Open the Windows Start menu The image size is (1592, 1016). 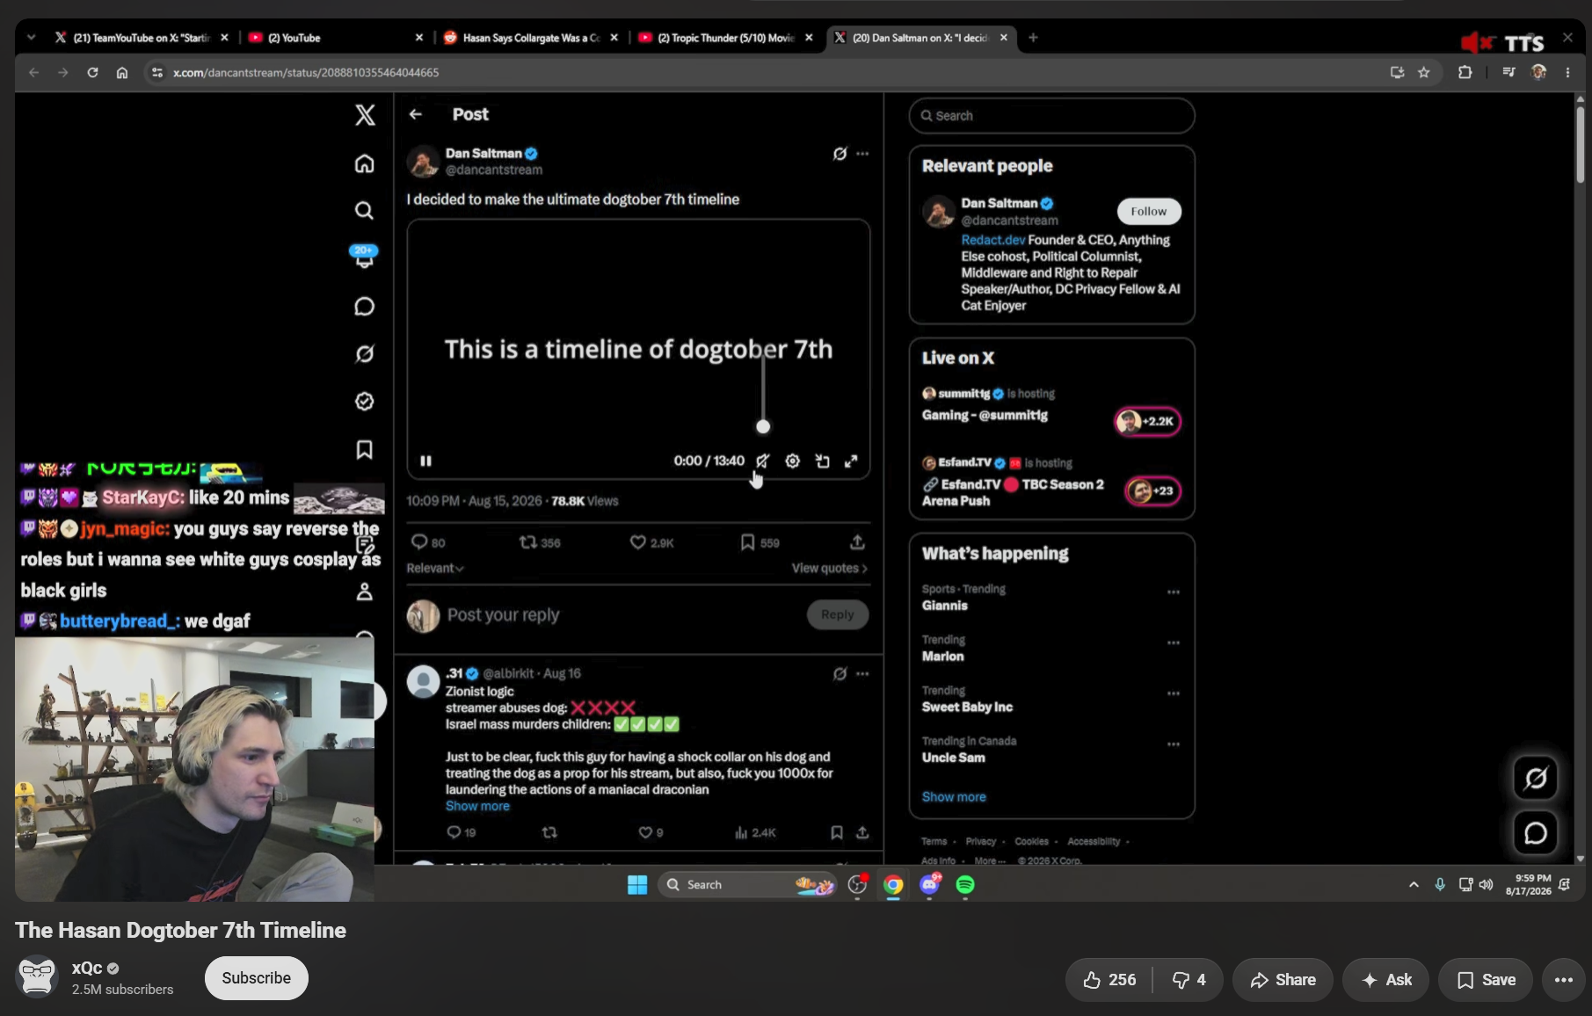click(x=637, y=885)
